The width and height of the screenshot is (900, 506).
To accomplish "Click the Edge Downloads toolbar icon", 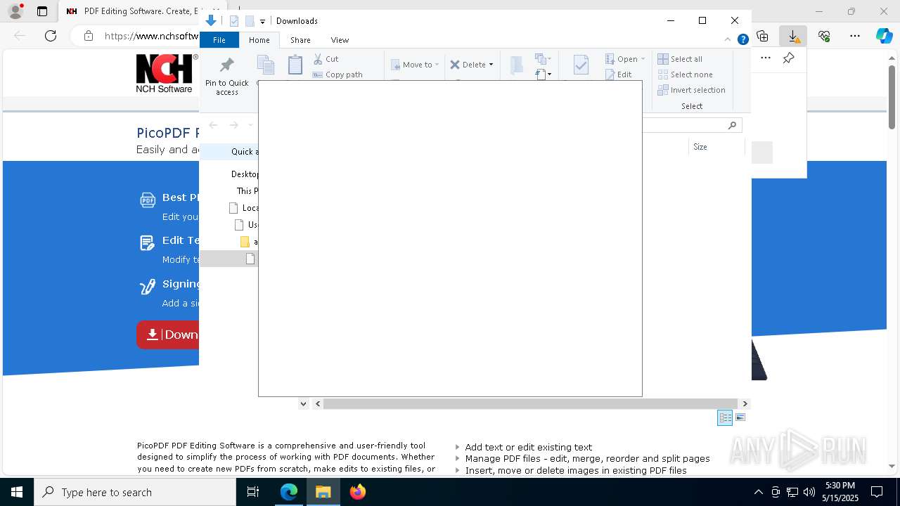I will point(793,36).
